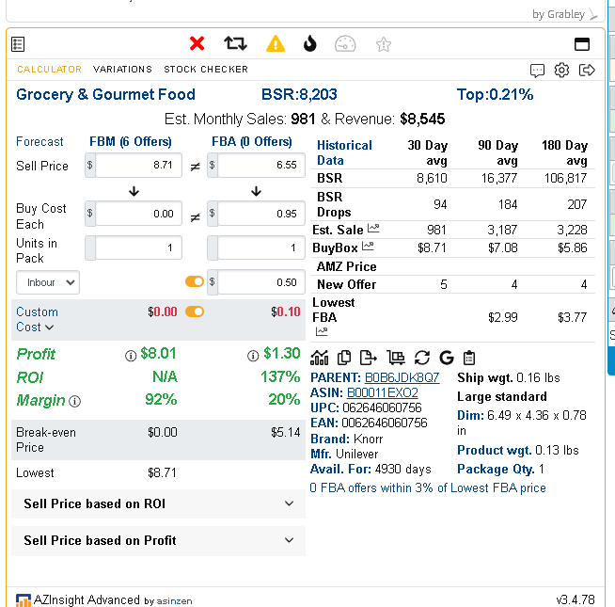
Task: Open settings with the gear icon
Action: (x=561, y=71)
